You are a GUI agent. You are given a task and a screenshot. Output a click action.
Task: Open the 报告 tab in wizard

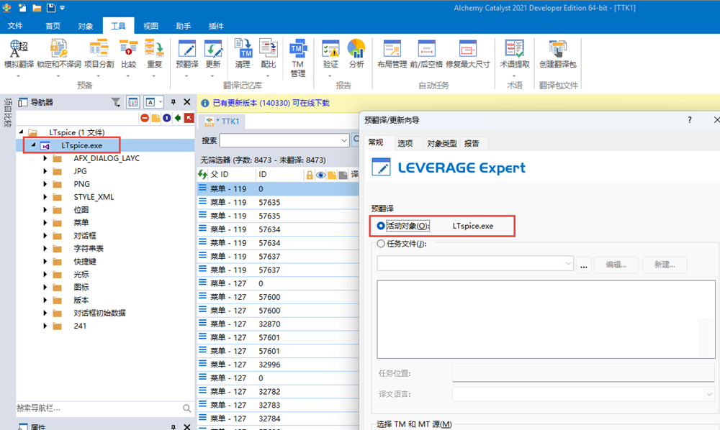tap(472, 144)
